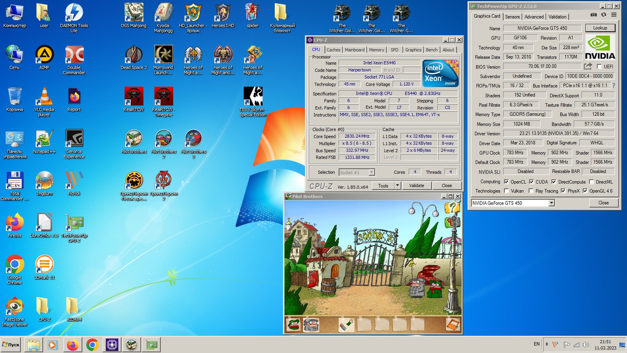
Task: Click the Intel Xeon logo in CPU-Z
Action: 440,73
